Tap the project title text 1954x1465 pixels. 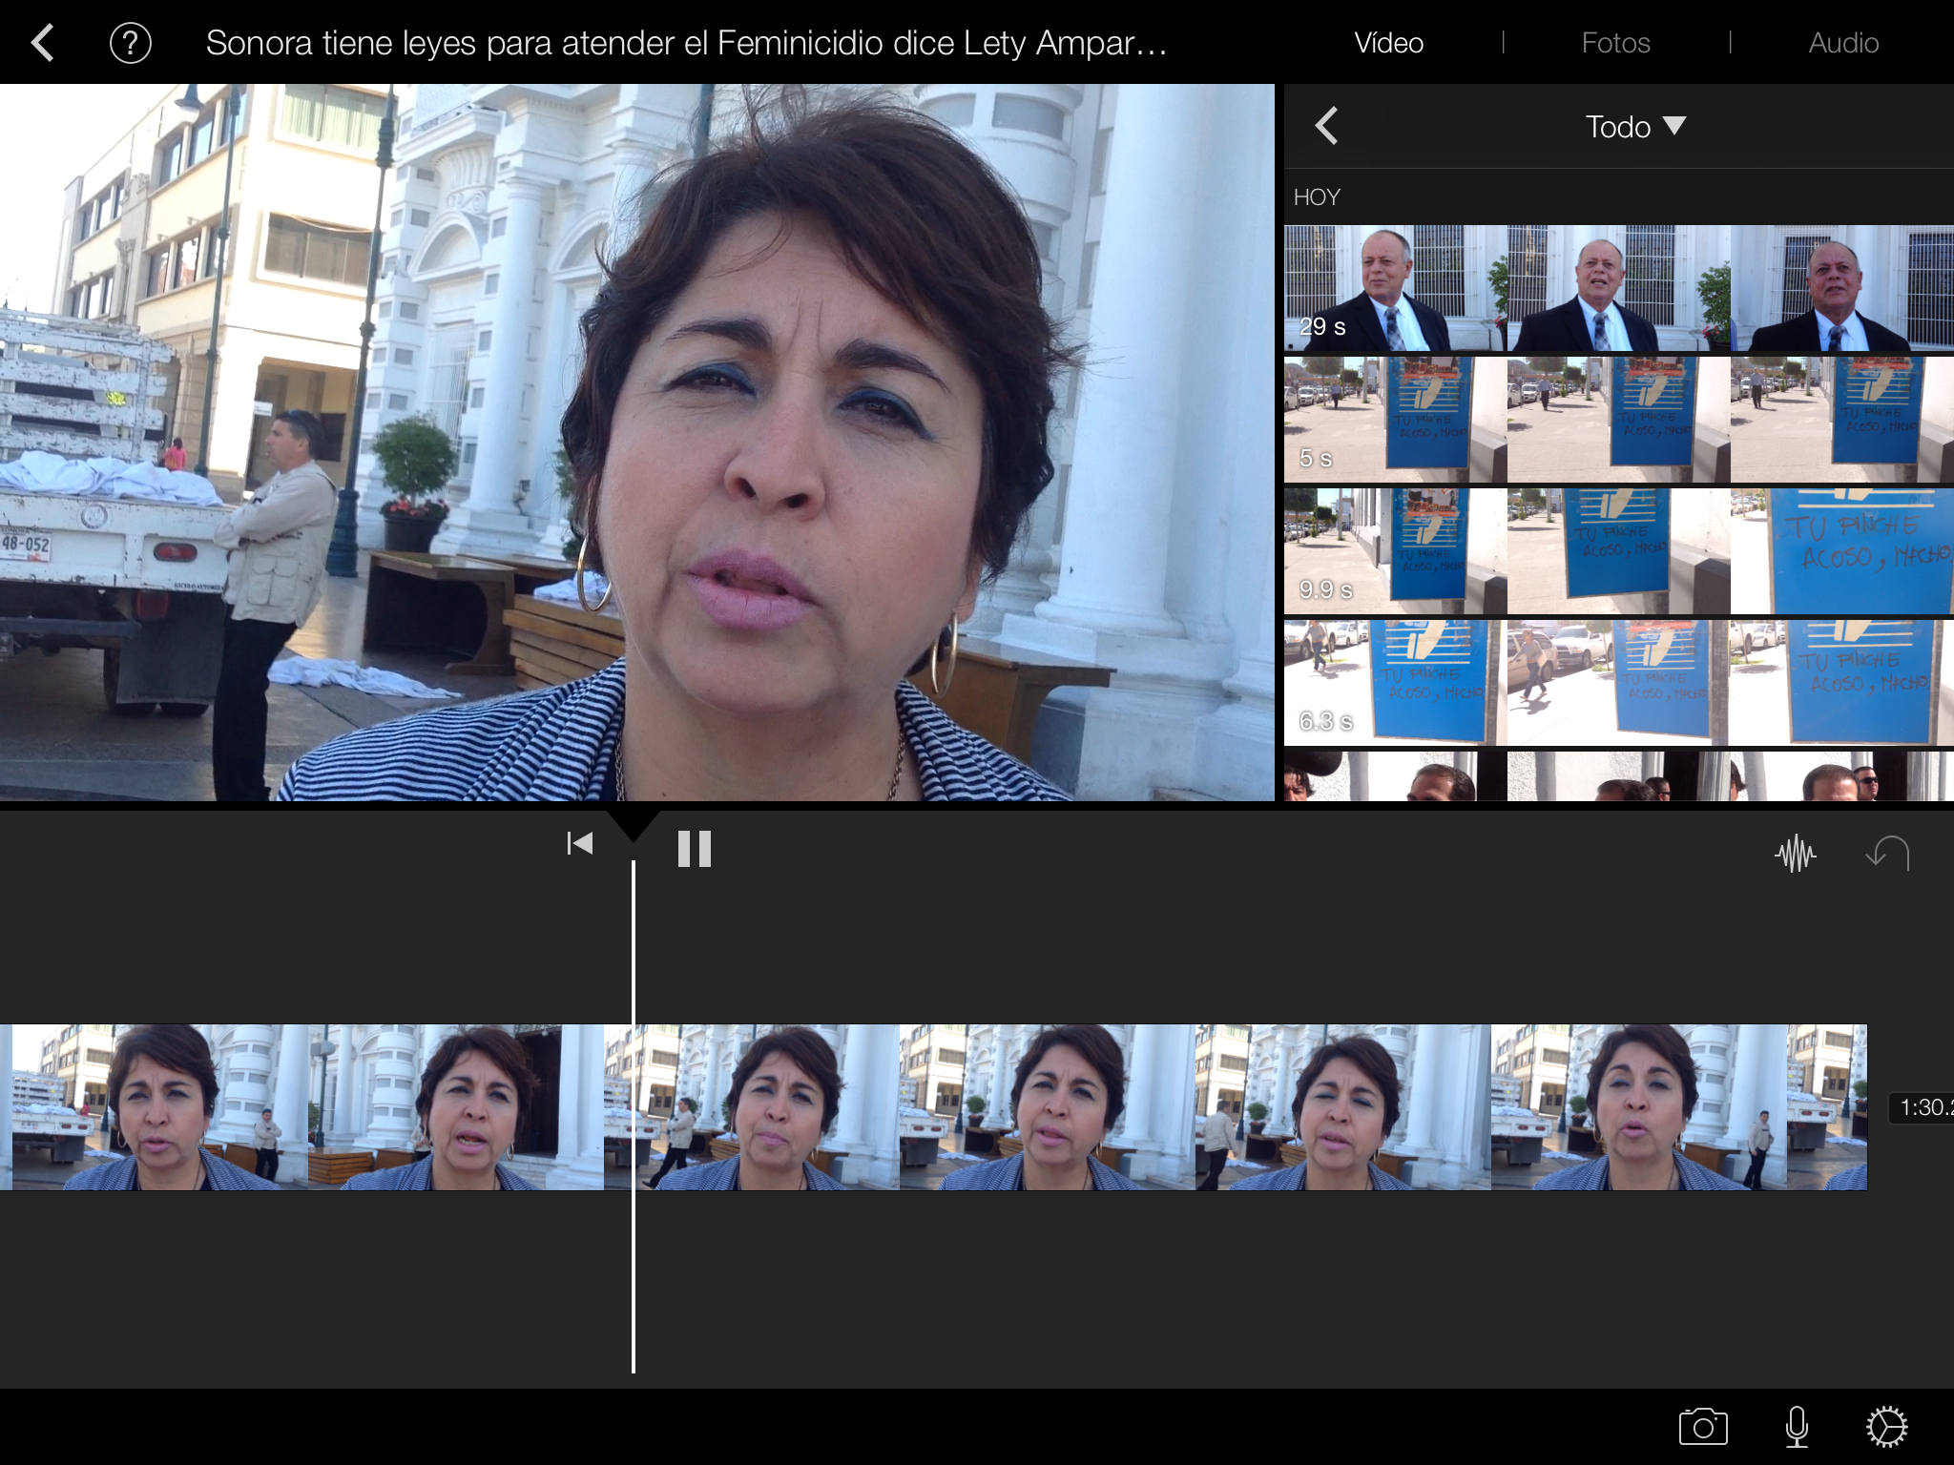[x=685, y=43]
